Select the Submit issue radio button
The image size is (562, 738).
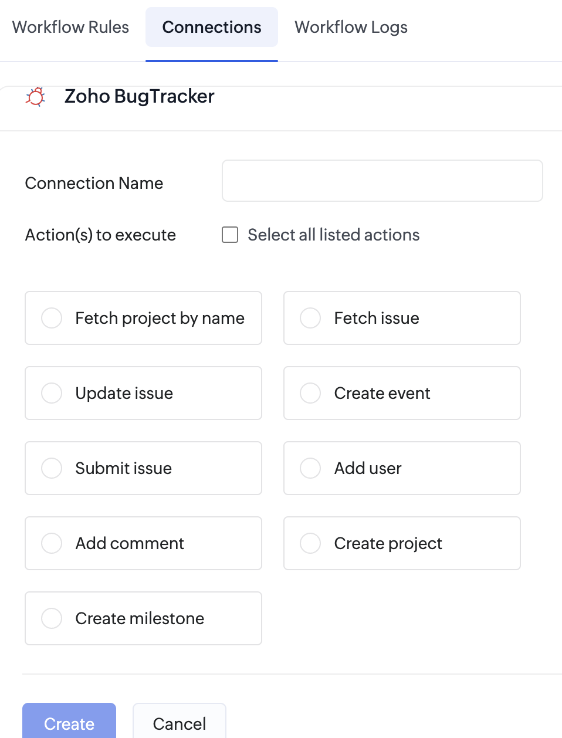(52, 468)
